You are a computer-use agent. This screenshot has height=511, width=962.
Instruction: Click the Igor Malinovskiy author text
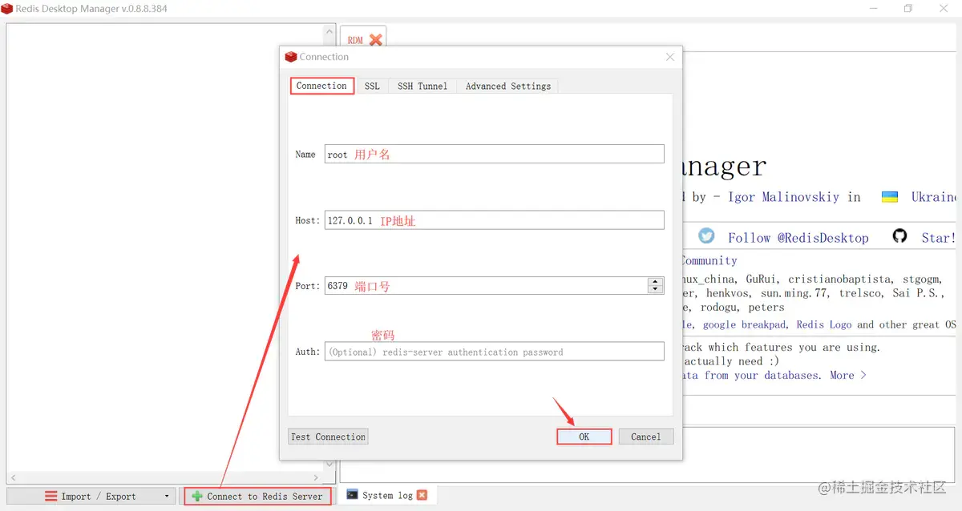783,196
